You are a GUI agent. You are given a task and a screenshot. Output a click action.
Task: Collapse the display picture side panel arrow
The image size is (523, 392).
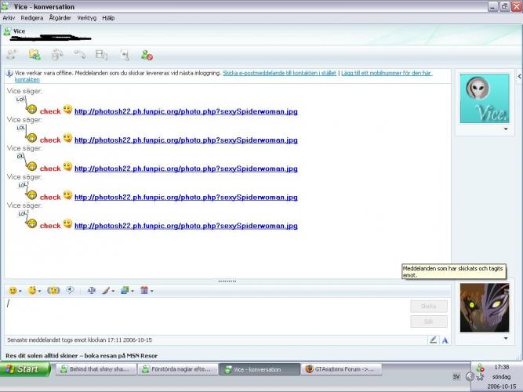pos(519,76)
